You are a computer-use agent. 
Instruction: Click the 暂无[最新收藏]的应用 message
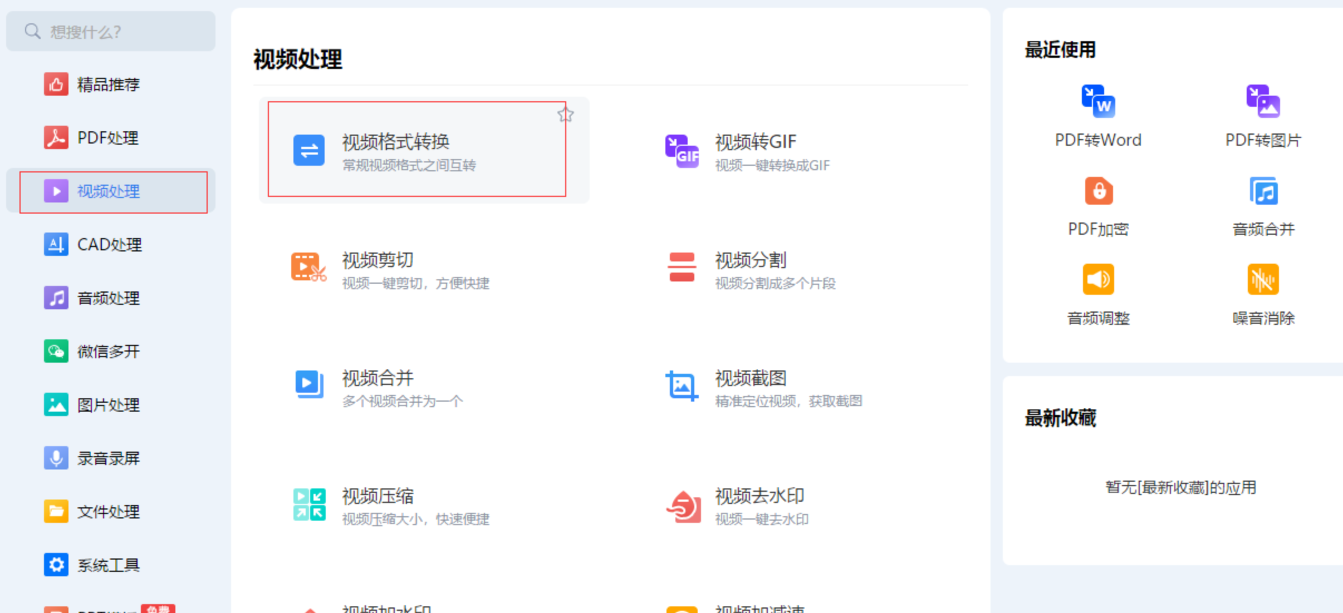[x=1180, y=487]
